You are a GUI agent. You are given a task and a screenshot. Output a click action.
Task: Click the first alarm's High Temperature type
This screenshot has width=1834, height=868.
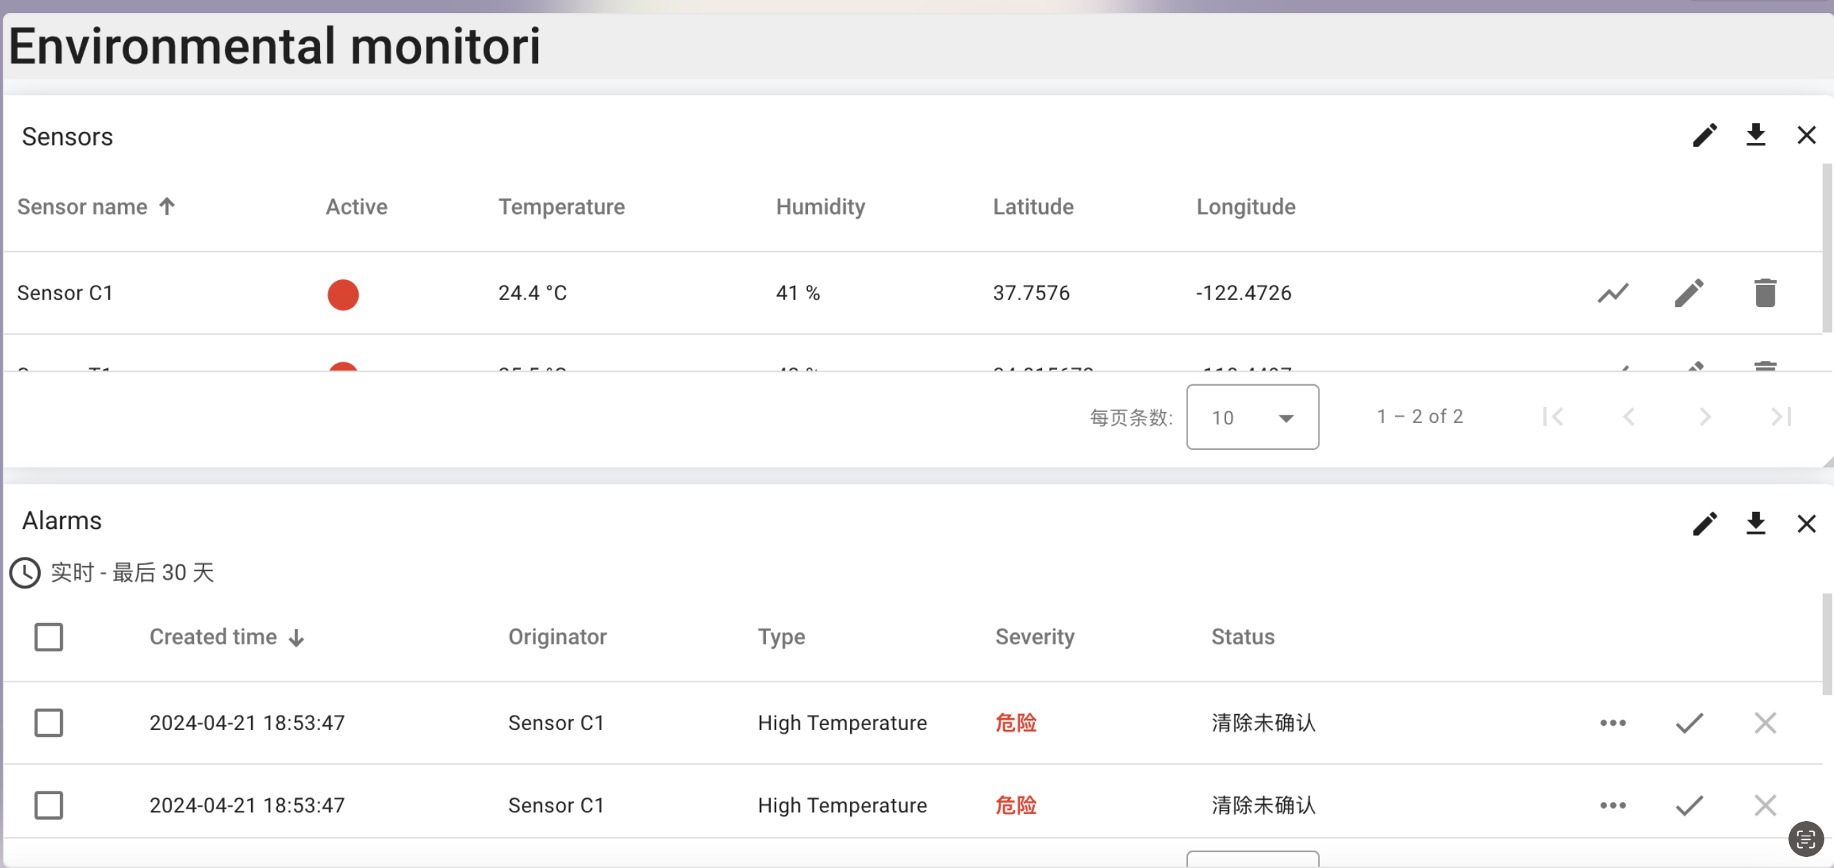coord(842,724)
